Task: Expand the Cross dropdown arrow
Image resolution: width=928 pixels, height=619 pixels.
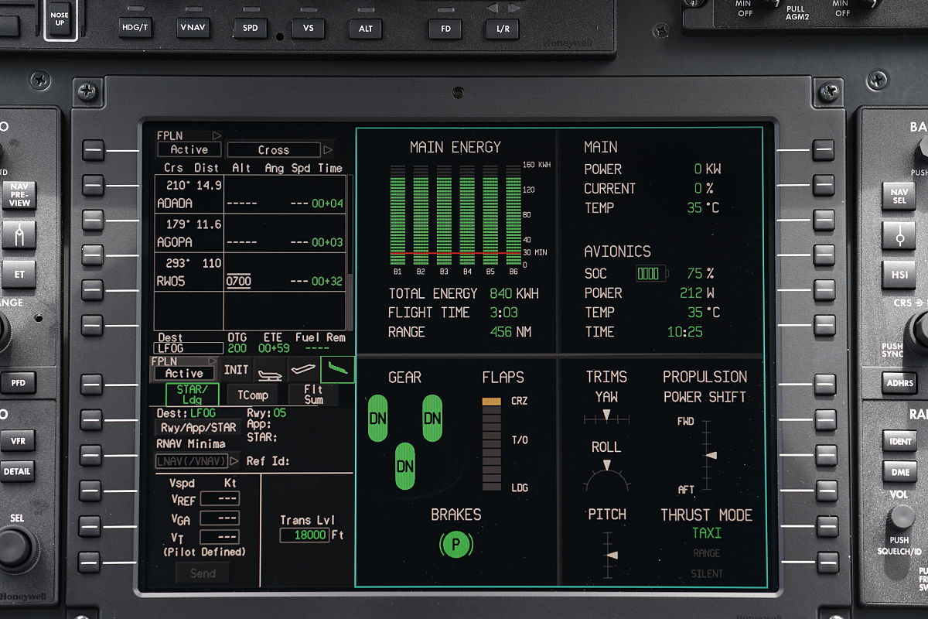Action: [328, 150]
